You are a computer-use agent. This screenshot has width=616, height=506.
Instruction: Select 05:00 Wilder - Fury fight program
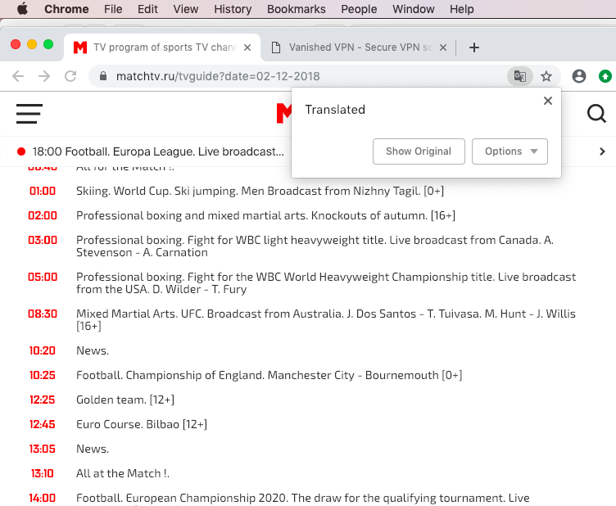tap(326, 283)
